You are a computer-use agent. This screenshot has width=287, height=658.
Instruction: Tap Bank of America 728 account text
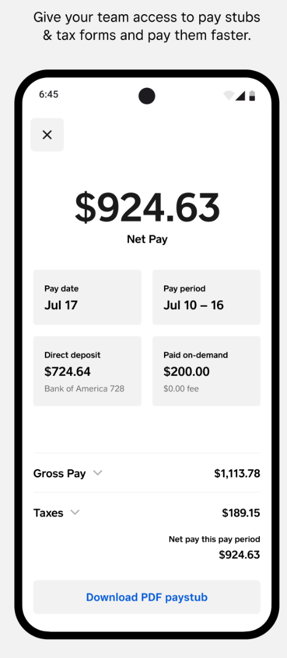[x=84, y=389]
